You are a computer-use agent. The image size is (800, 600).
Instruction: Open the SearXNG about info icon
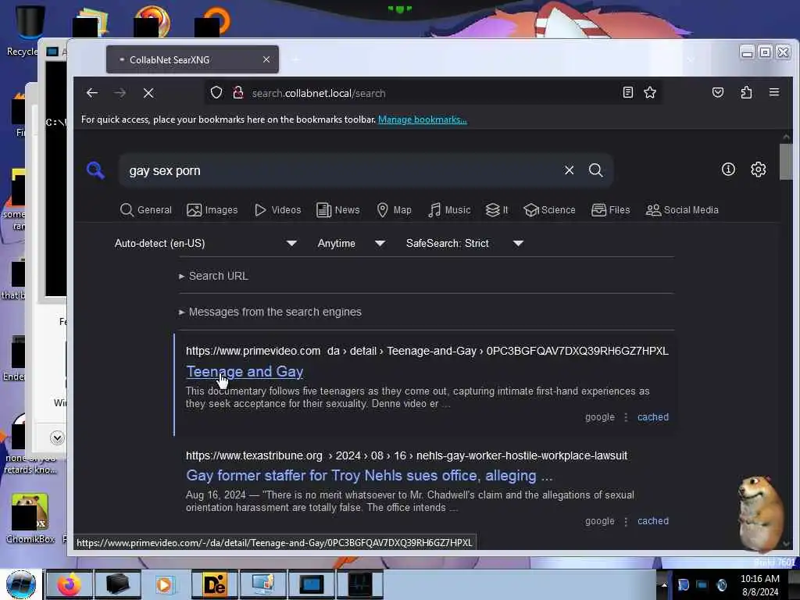pos(728,170)
